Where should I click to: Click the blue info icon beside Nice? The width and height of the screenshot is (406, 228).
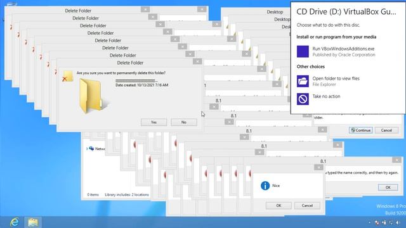pos(265,186)
